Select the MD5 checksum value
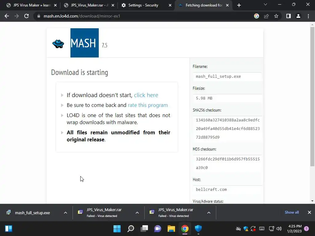This screenshot has height=236, width=315. pyautogui.click(x=227, y=163)
